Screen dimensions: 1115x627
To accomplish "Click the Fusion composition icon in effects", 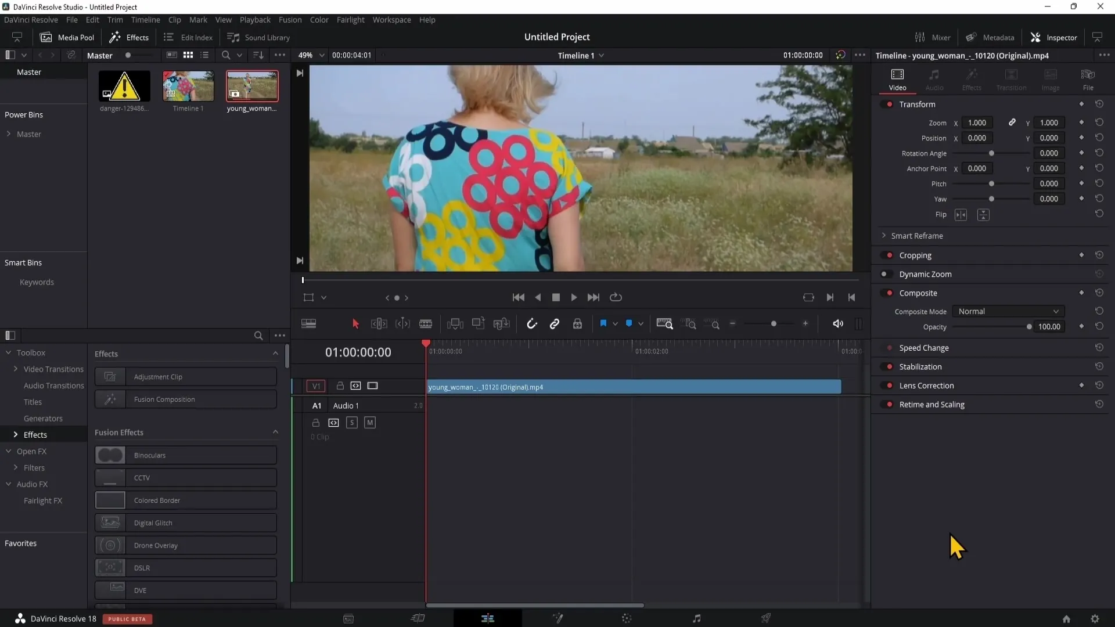I will [110, 399].
